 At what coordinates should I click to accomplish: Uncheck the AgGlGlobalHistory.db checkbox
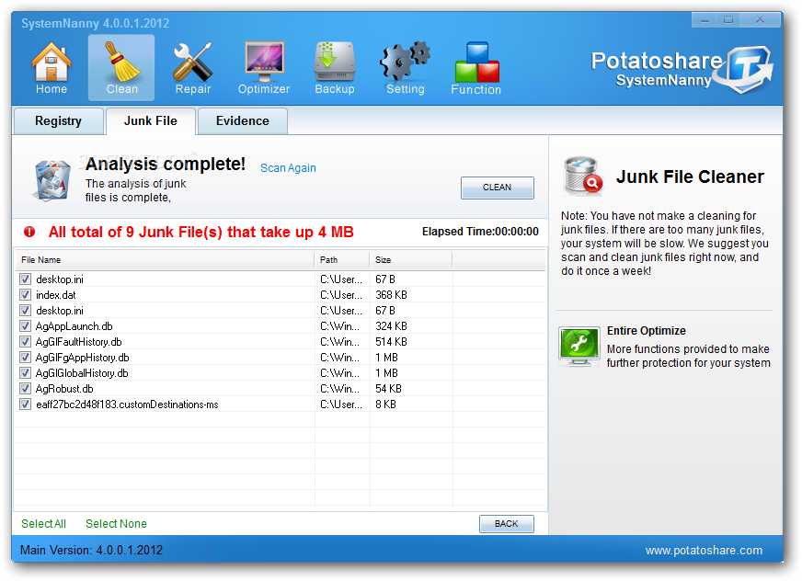pos(25,373)
